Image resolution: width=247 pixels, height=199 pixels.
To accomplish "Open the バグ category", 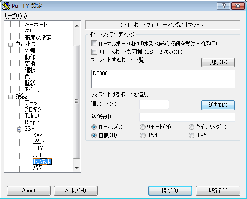I will pos(38,168).
